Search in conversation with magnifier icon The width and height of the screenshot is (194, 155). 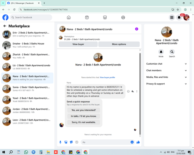click(172, 52)
